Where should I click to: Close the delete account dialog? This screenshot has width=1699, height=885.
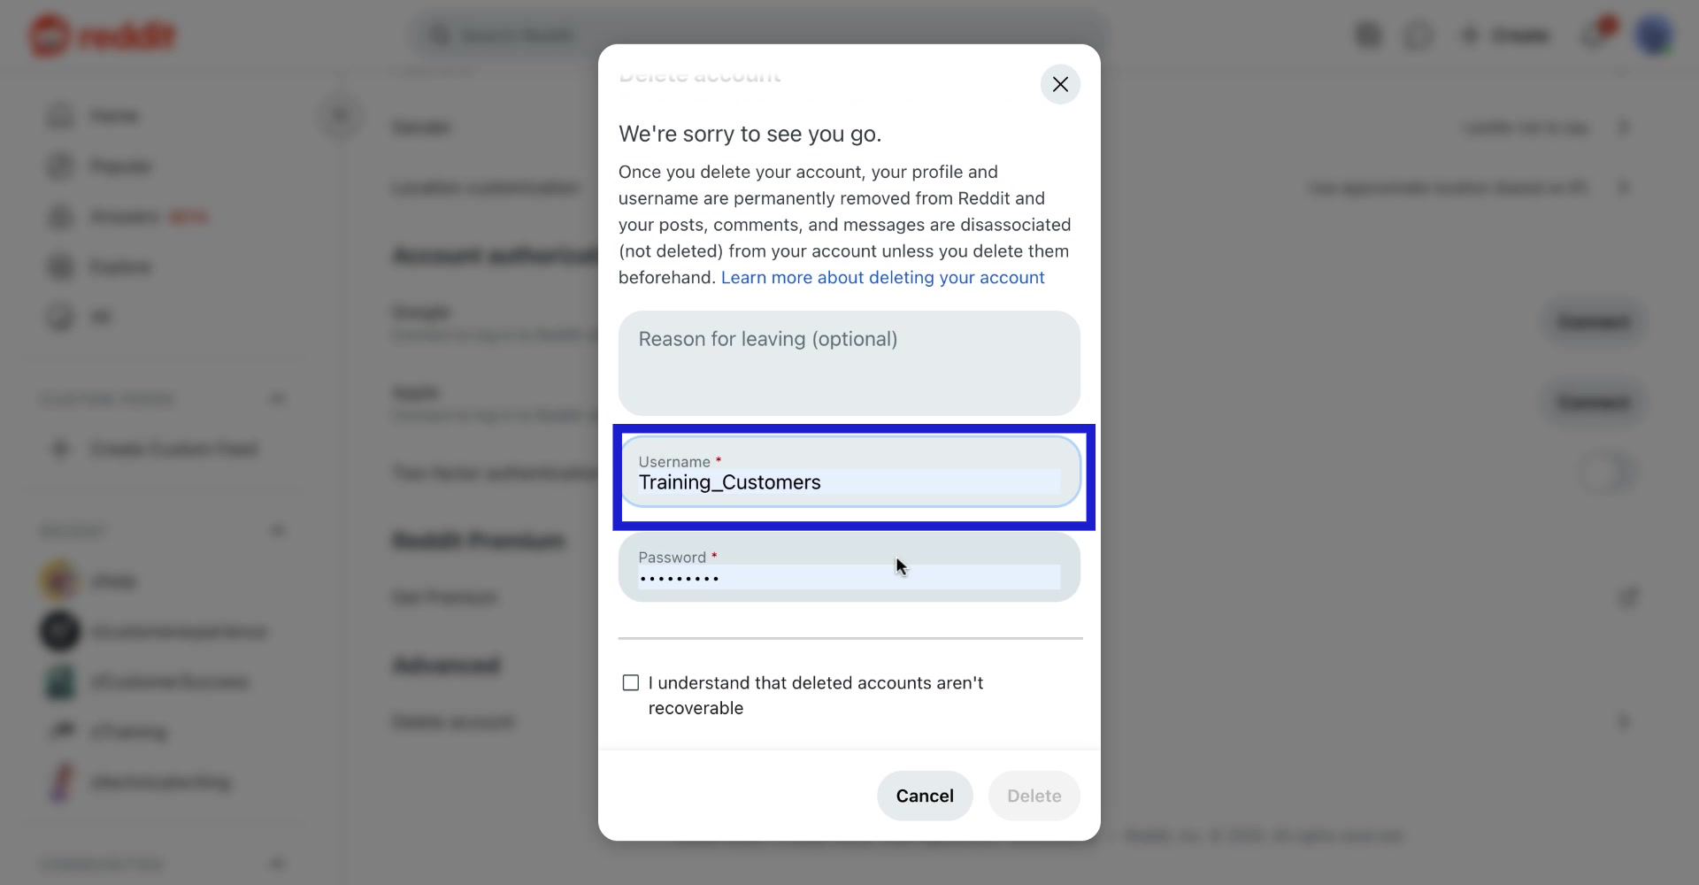click(1060, 84)
